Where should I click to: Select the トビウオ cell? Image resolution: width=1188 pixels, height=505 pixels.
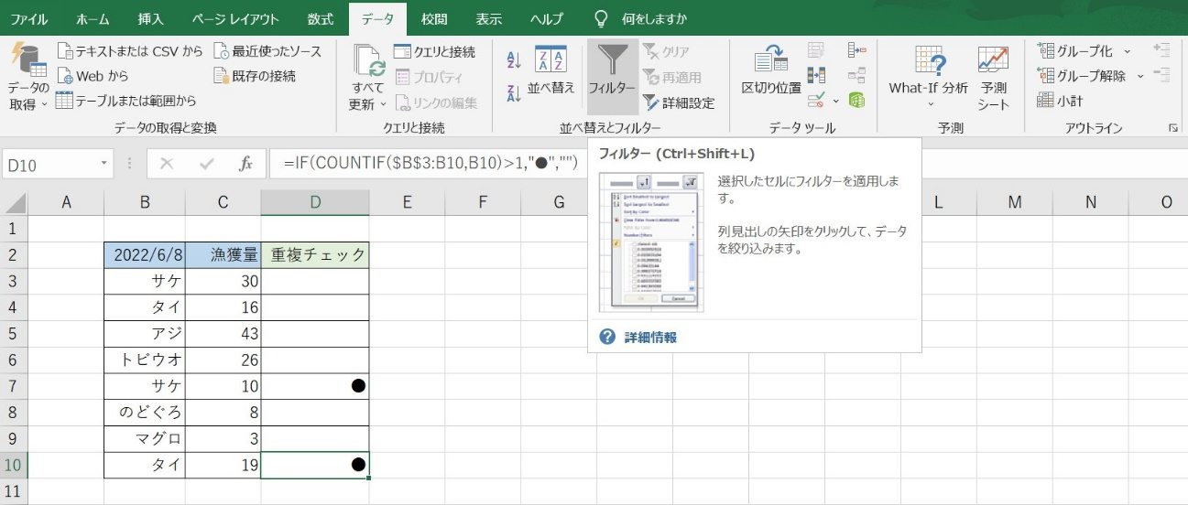[145, 360]
